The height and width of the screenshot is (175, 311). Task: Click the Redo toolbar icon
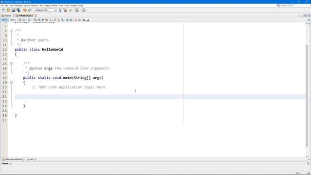coord(30,10)
